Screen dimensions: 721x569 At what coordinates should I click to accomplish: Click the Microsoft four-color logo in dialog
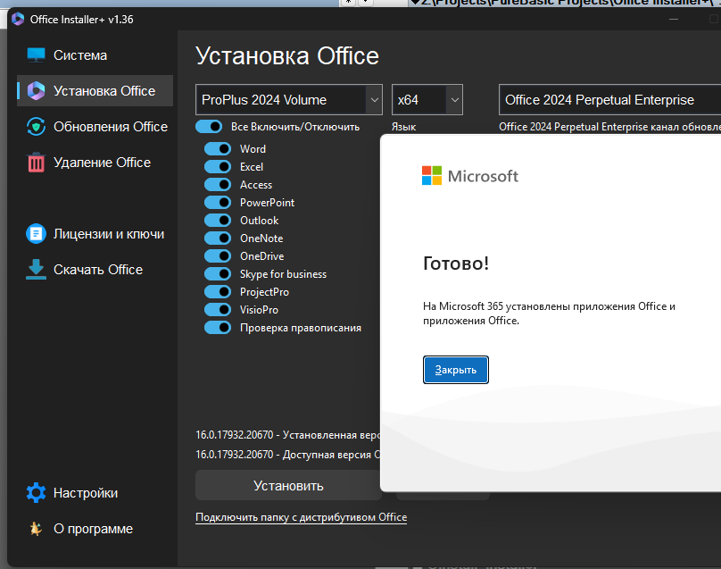click(x=431, y=175)
